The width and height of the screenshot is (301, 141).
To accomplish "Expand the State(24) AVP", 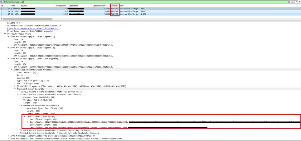I will pos(8,138).
